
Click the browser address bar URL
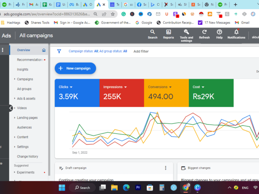pyautogui.click(x=47, y=14)
